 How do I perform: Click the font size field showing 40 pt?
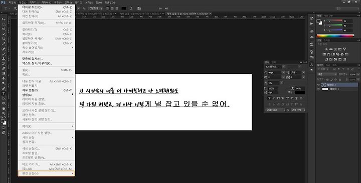[x=275, y=72]
